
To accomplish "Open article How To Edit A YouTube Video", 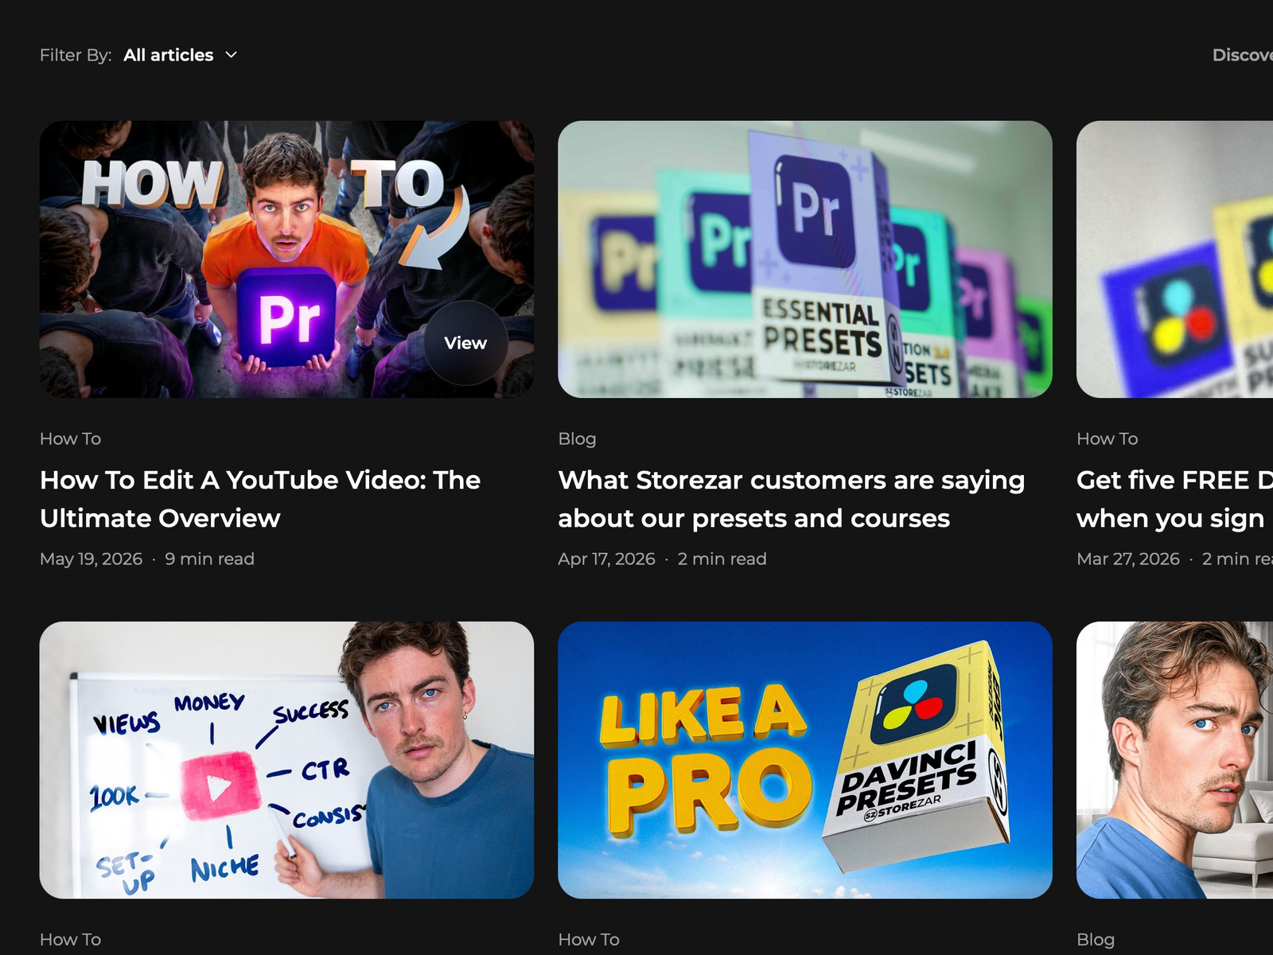I will 260,499.
